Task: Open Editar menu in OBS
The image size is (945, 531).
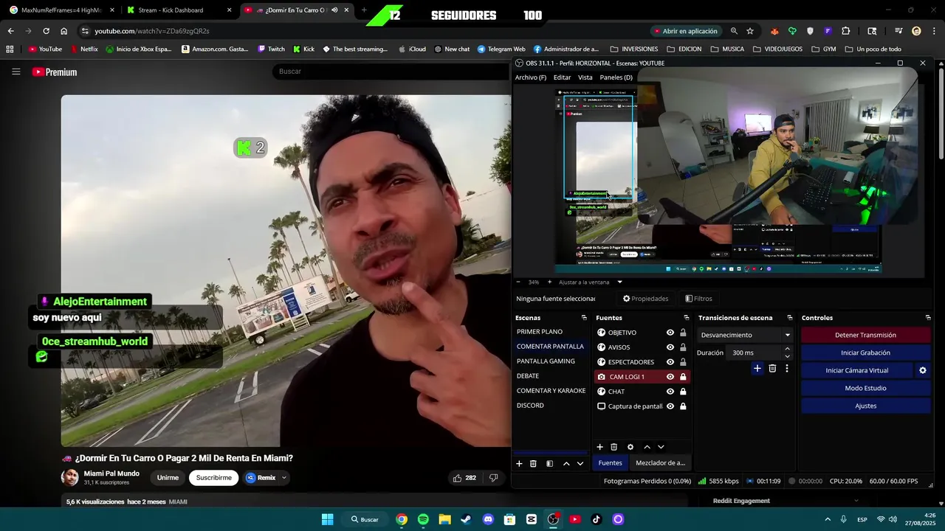Action: tap(562, 77)
